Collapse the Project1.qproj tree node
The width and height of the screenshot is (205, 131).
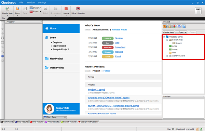(164, 37)
